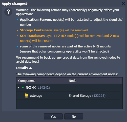127x122 pixels.
Task: Sort by Component column header
Action: point(42,81)
